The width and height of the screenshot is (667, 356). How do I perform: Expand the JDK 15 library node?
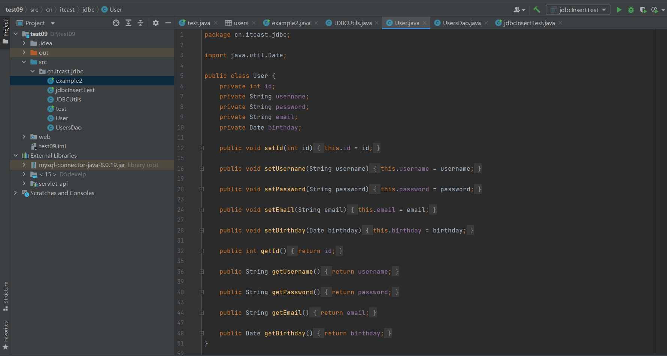pyautogui.click(x=24, y=174)
